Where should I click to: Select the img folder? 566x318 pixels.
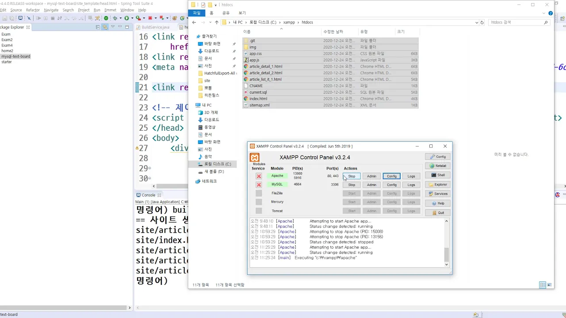pyautogui.click(x=330, y=47)
